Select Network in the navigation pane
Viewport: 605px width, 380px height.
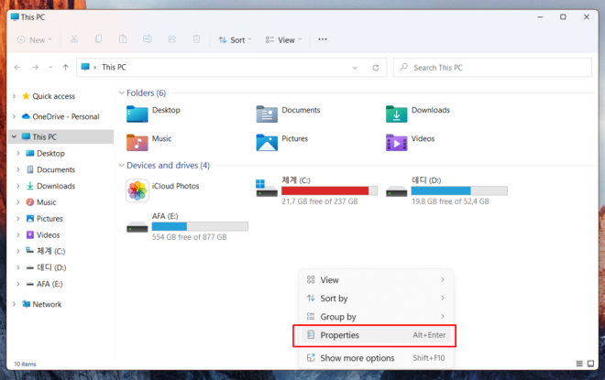(47, 305)
